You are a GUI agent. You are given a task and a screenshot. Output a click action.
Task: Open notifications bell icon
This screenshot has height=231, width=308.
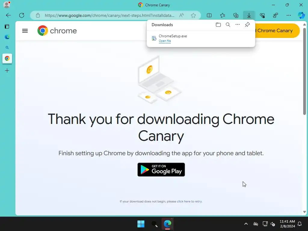300,224
